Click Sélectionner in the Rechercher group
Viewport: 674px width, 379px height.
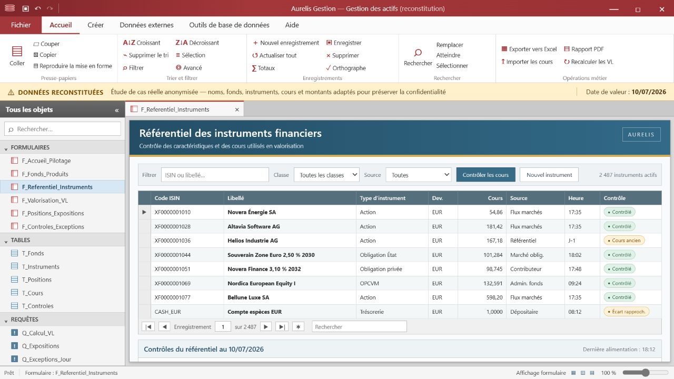452,66
